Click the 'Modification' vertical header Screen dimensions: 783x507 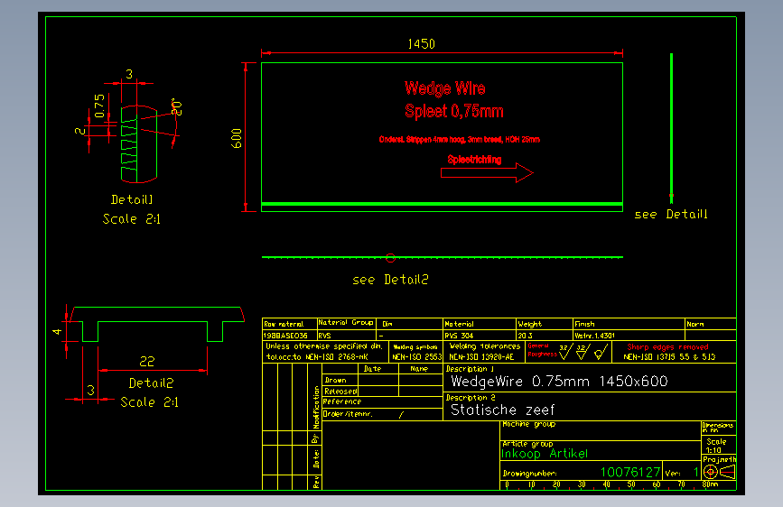[315, 407]
